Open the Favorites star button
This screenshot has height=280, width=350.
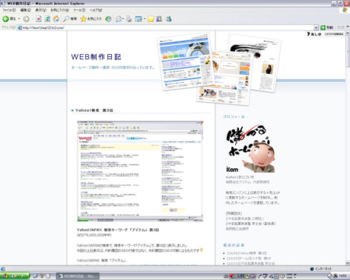click(x=91, y=19)
